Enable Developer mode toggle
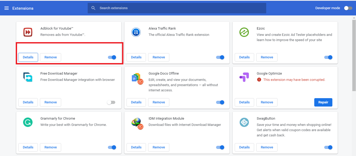The height and width of the screenshot is (156, 356). tap(348, 8)
